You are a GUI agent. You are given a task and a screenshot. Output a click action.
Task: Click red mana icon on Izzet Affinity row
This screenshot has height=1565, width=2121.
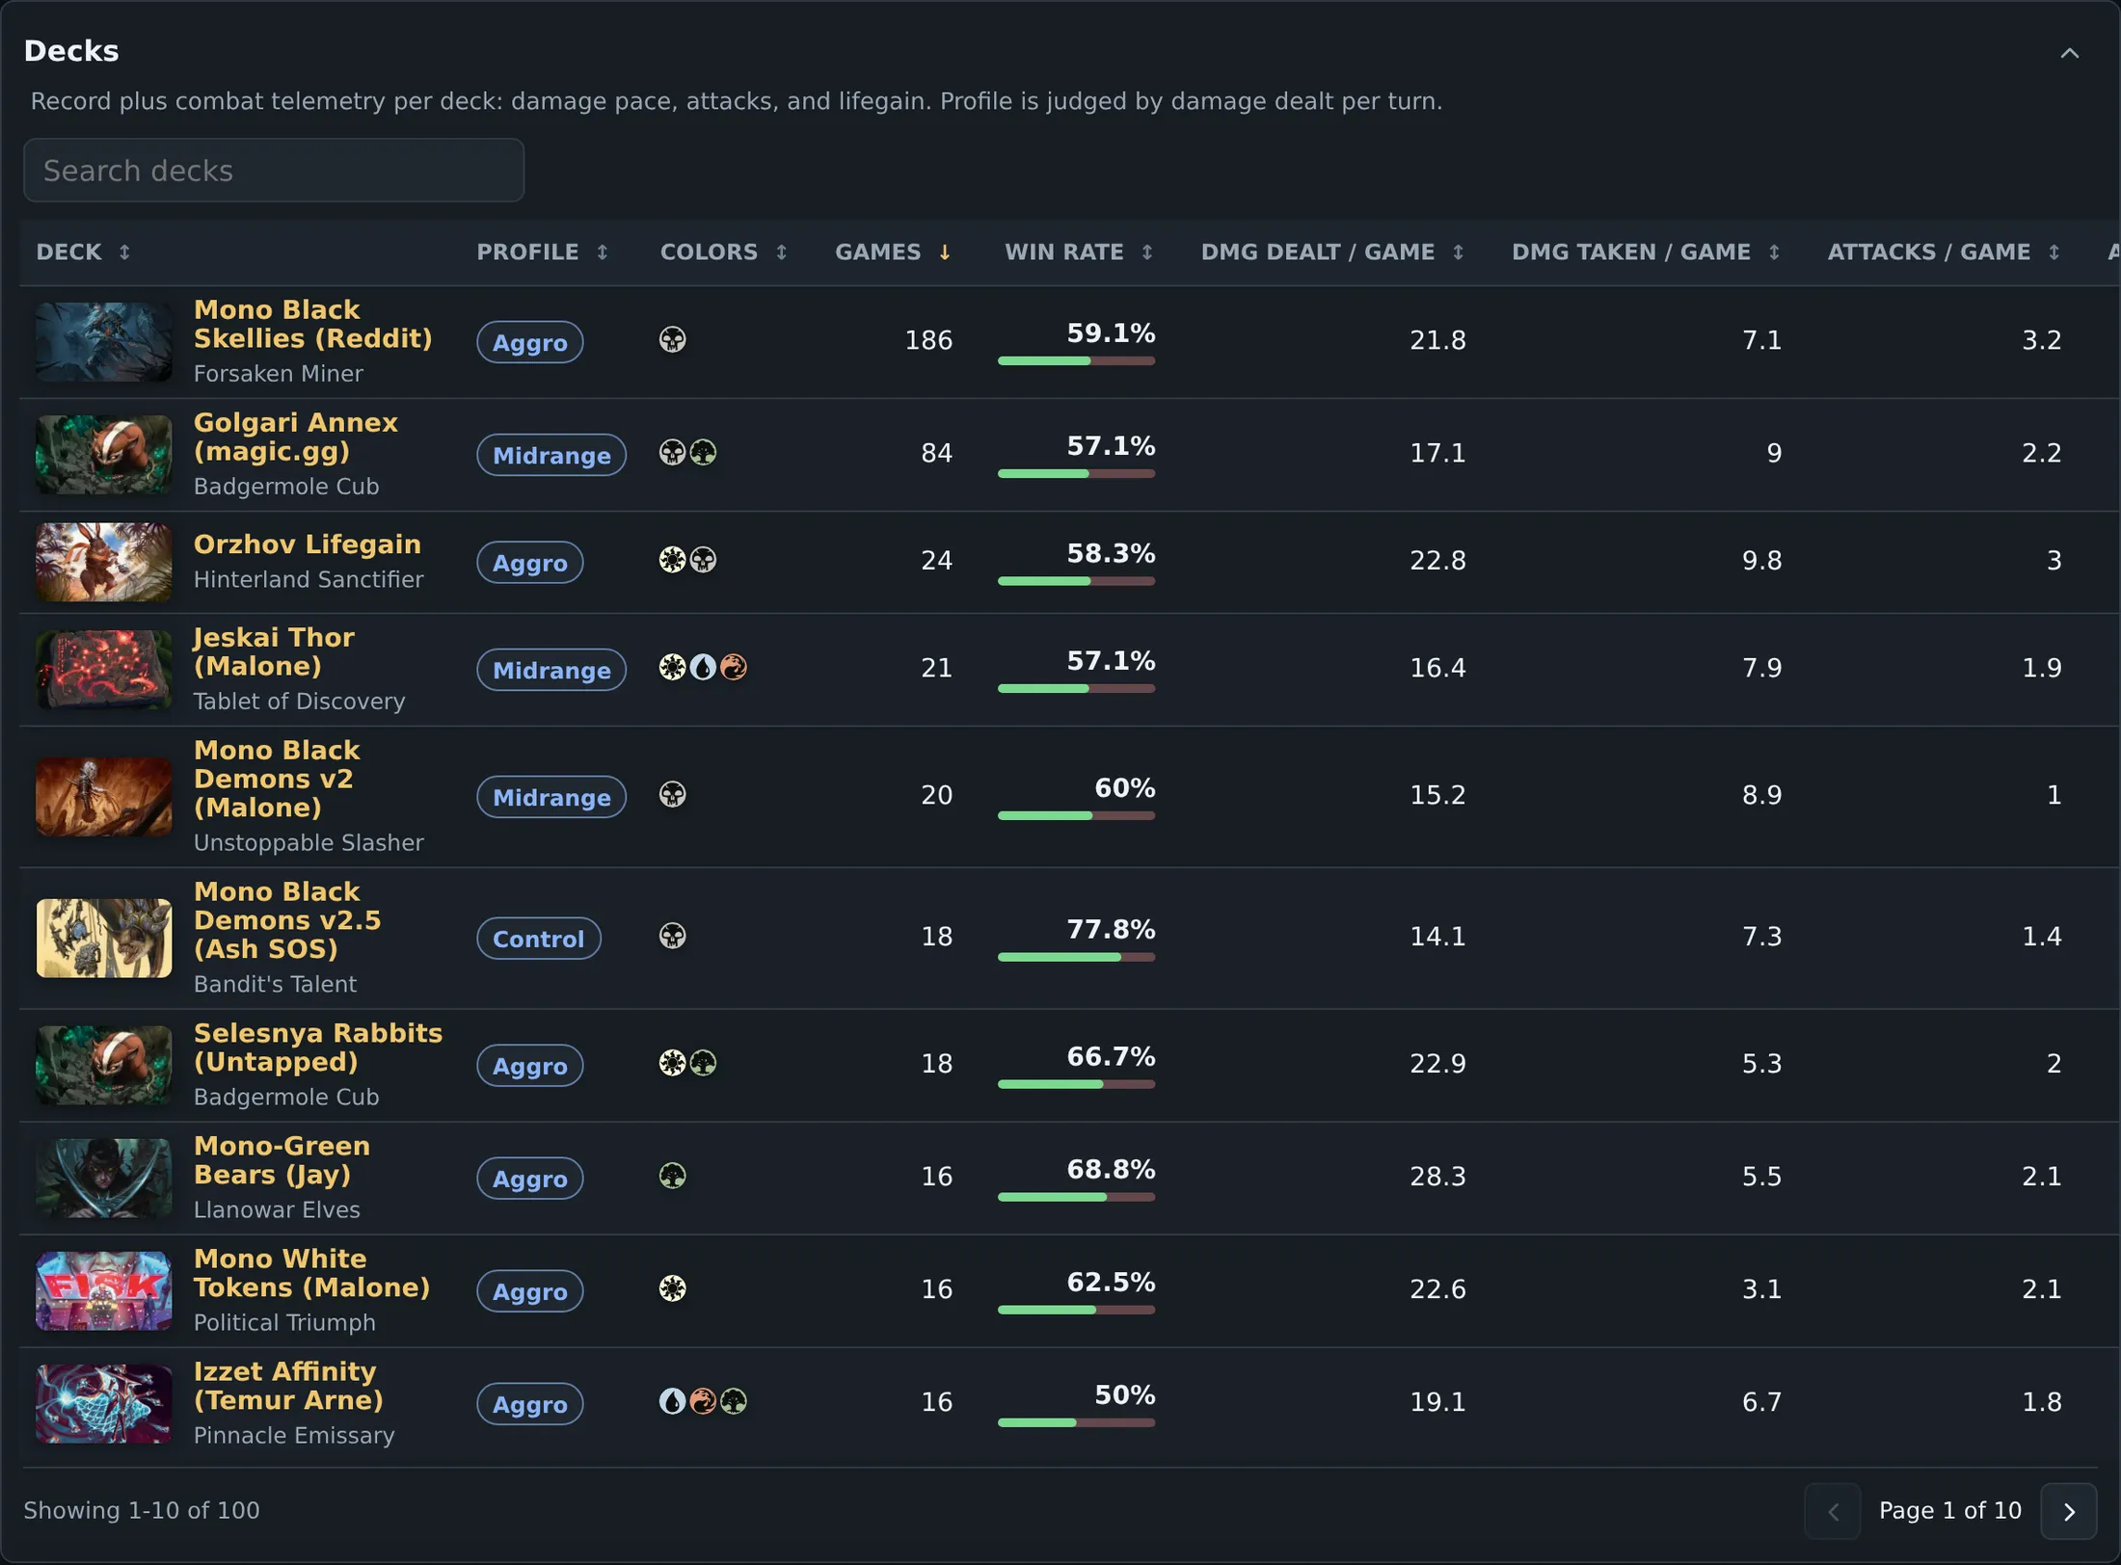pos(704,1402)
